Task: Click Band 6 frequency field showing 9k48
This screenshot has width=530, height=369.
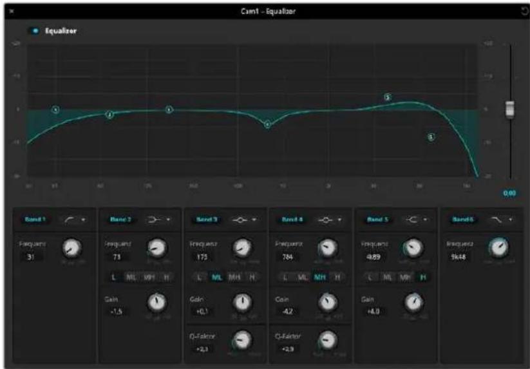Action: pos(459,257)
